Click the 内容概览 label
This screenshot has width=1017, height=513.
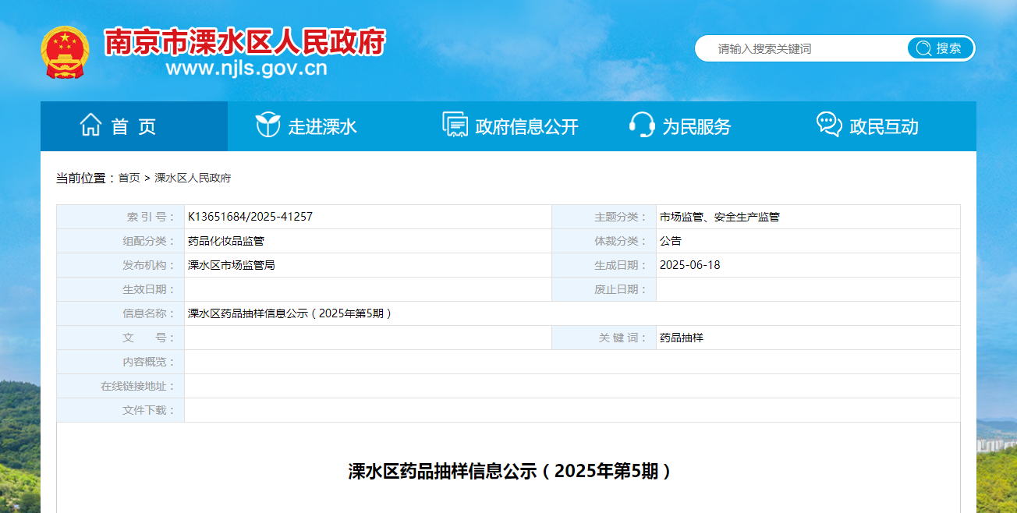150,362
